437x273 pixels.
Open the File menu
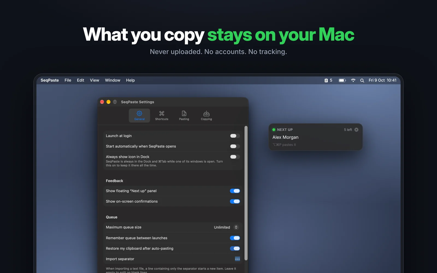(68, 80)
